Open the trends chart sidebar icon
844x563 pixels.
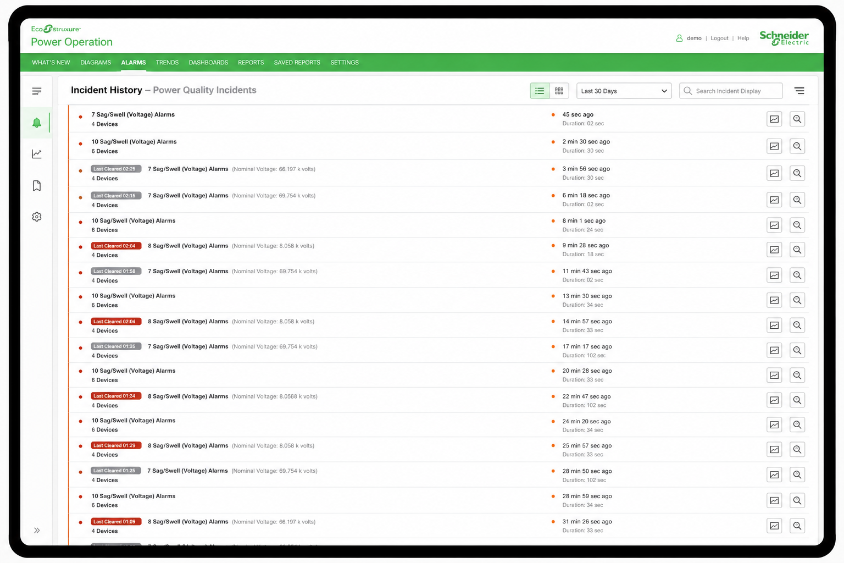[x=37, y=154]
